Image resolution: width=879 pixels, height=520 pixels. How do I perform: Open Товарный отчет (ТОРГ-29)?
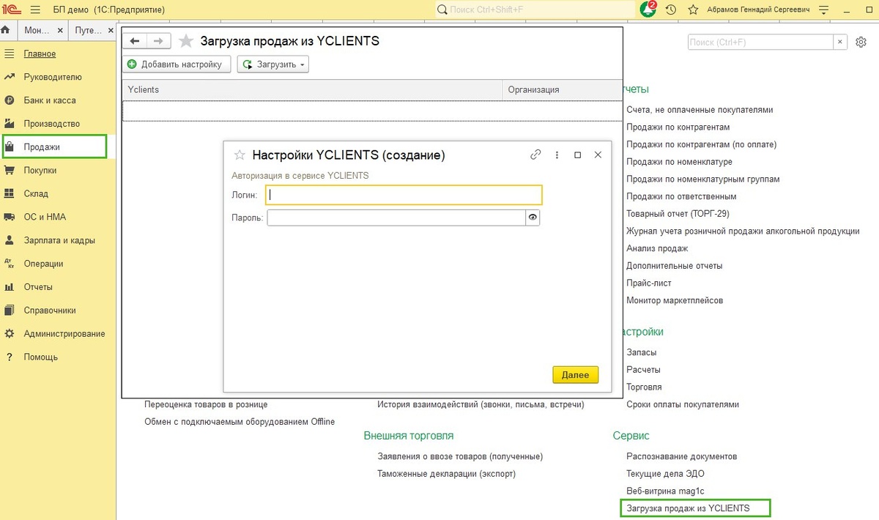coord(678,214)
